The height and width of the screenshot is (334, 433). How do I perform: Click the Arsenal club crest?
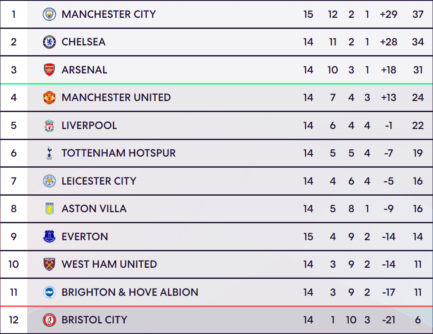click(x=50, y=70)
